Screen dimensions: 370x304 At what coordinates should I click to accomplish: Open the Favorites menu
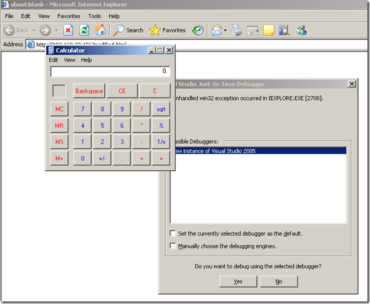coord(68,16)
